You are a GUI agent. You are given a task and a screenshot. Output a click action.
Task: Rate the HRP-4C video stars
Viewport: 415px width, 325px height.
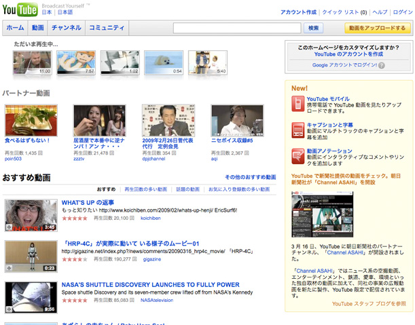click(74, 259)
